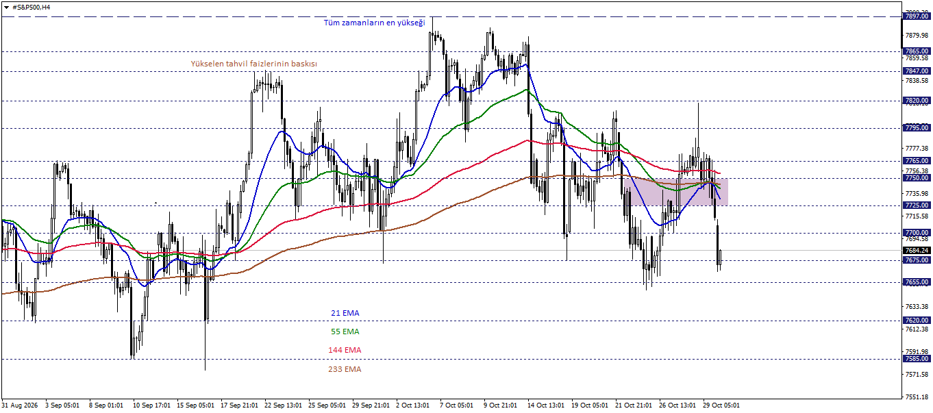Select the 'Tüm zamanların en yükseği' text label
933x413 pixels.
[x=374, y=23]
